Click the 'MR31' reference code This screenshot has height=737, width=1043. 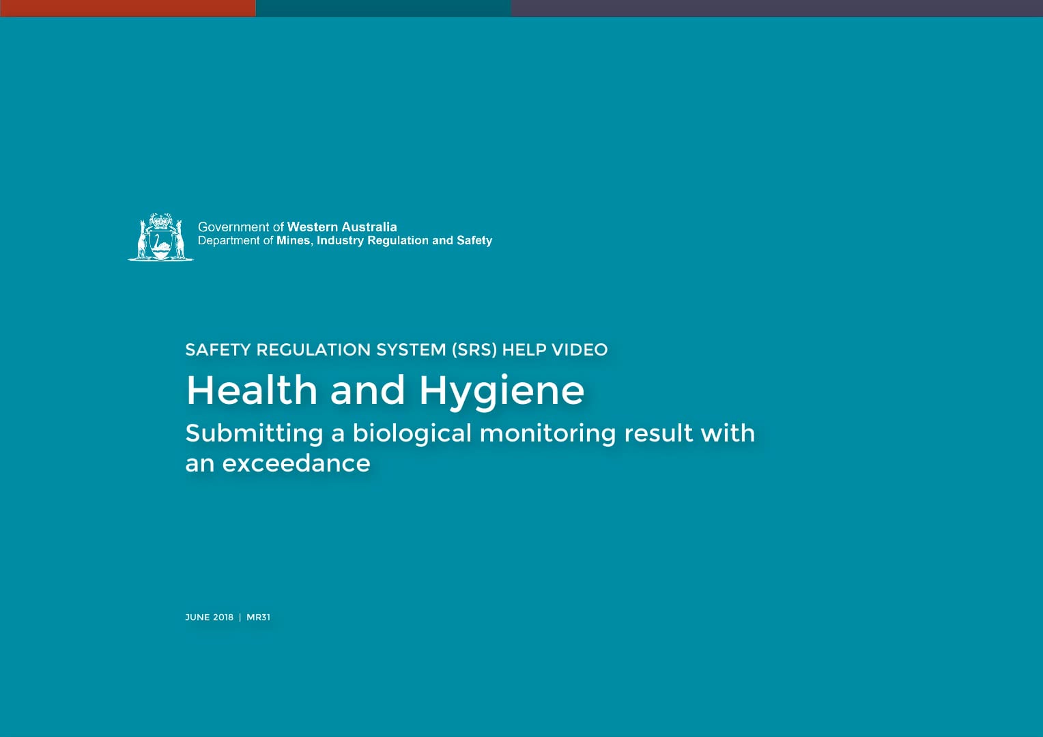pos(258,617)
